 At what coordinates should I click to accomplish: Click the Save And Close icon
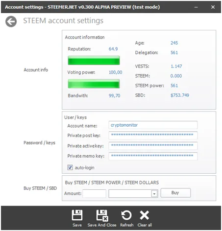102,215
